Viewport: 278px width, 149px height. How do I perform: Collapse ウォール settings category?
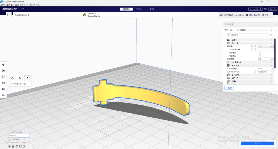pyautogui.click(x=250, y=43)
